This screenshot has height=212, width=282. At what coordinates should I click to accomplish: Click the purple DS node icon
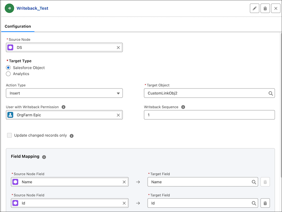pyautogui.click(x=11, y=48)
